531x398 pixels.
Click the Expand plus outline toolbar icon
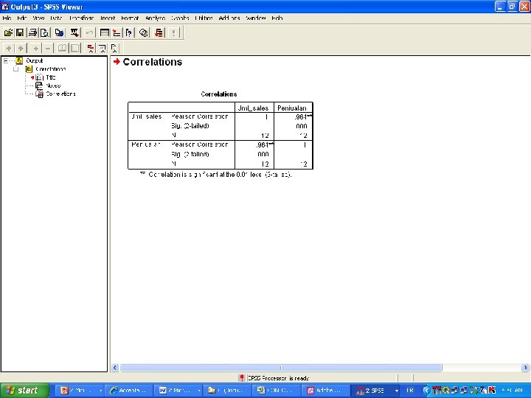[35, 48]
